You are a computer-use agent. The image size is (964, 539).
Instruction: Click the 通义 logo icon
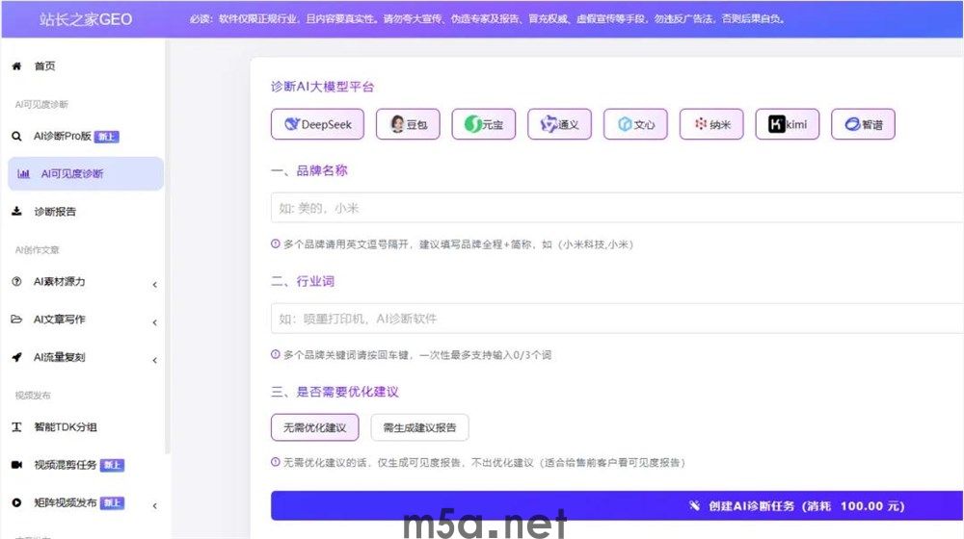(549, 124)
